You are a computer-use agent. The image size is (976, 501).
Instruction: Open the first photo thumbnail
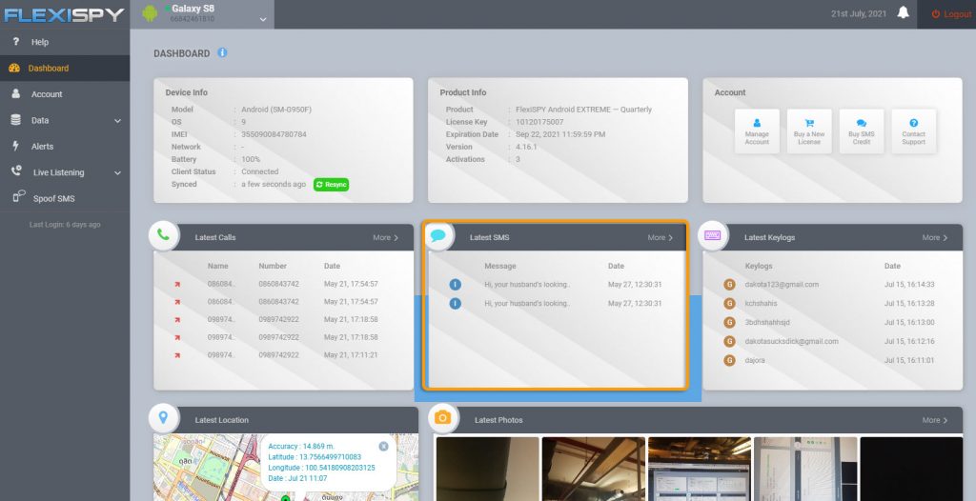487,469
